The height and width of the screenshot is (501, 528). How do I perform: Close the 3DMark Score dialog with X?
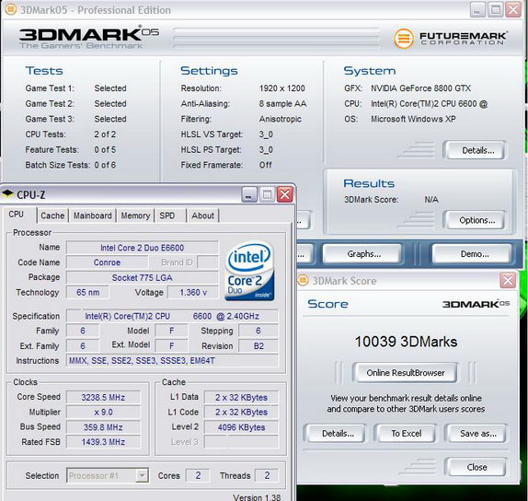[x=508, y=281]
